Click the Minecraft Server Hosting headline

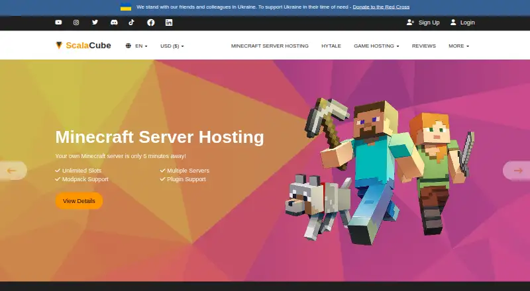tap(160, 137)
